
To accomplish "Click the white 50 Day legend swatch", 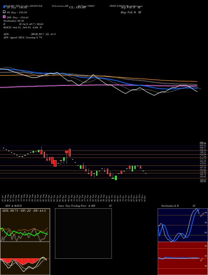I will click(4, 12).
